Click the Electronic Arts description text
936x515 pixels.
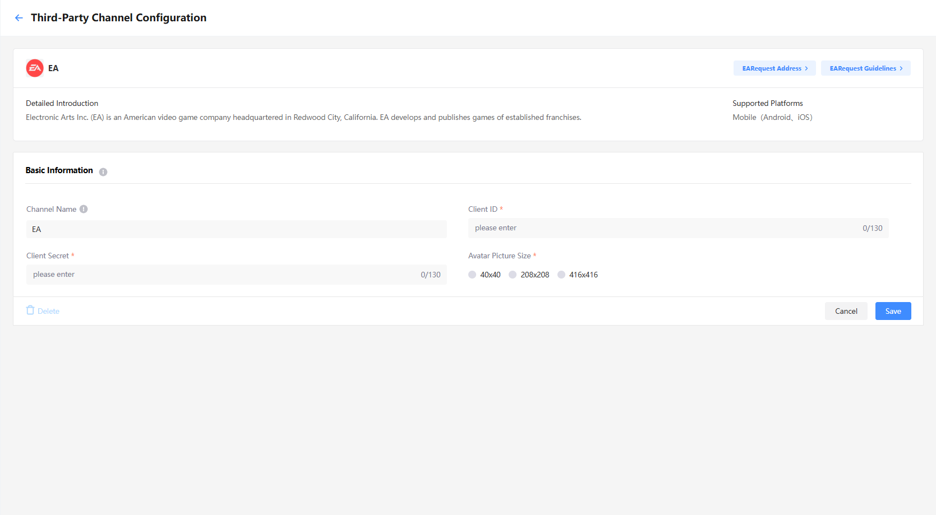click(303, 117)
